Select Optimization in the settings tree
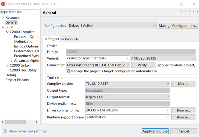 pos(24,42)
